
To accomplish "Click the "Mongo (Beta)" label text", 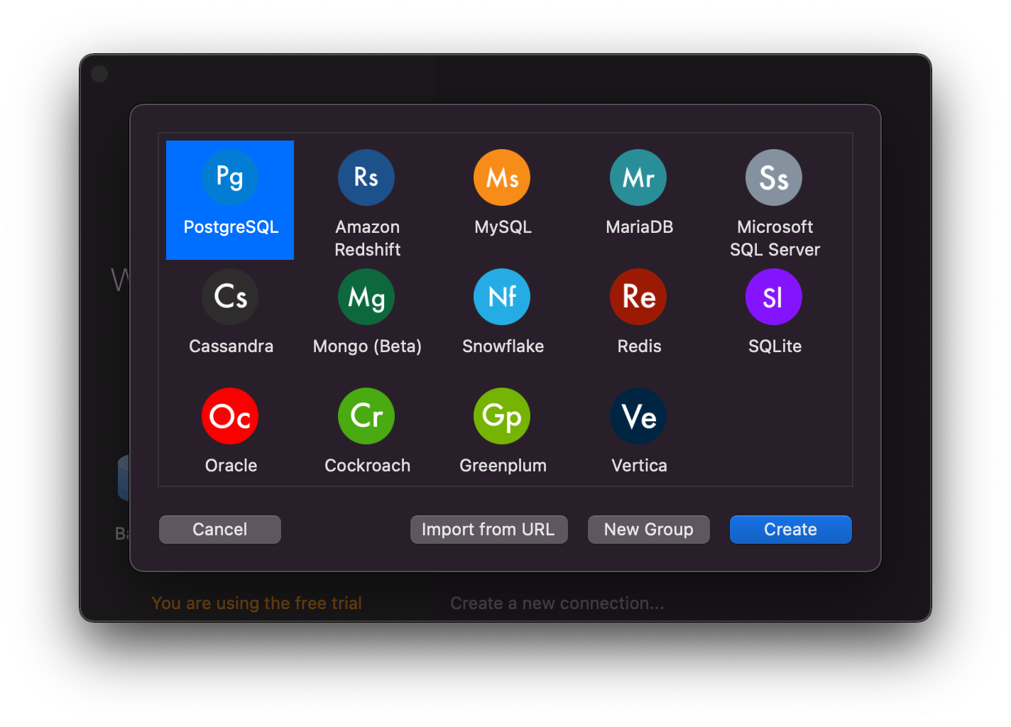I will click(x=367, y=346).
